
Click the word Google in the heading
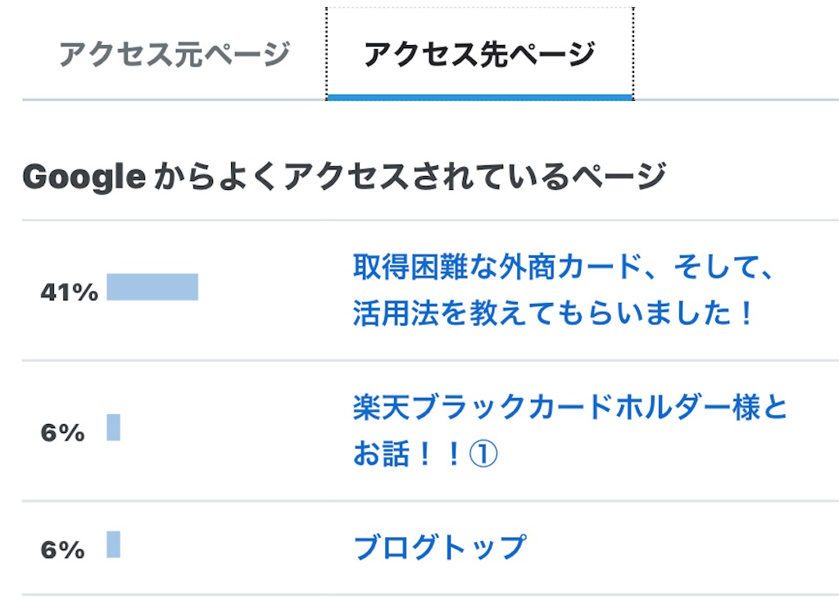[84, 176]
